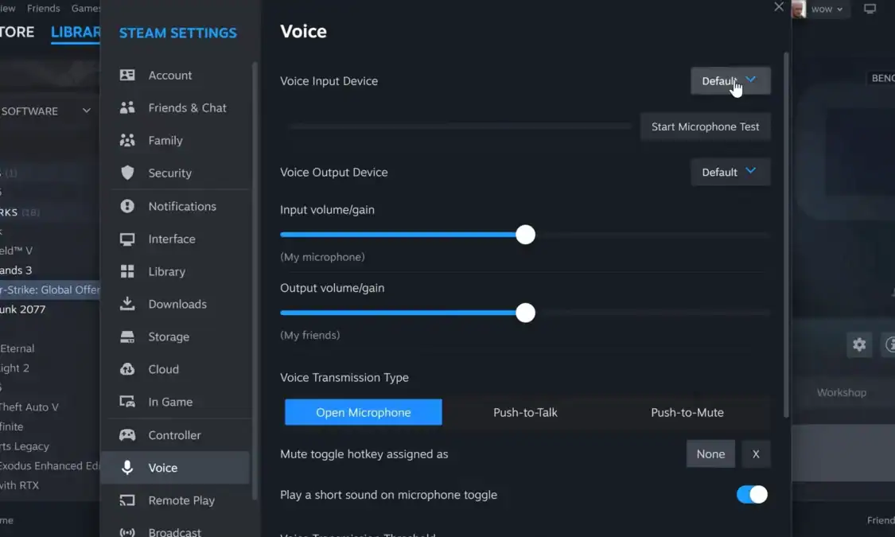Open the Account settings icon
Image resolution: width=895 pixels, height=537 pixels.
pos(127,75)
